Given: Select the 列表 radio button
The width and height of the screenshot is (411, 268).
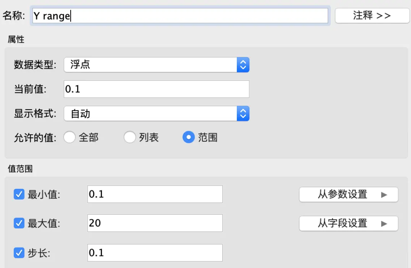Looking at the screenshot, I should [130, 138].
